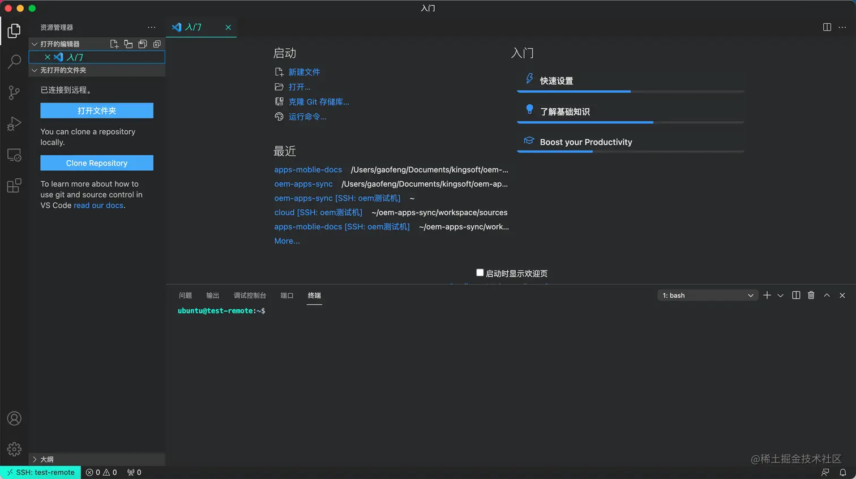Click the 打开... link

pyautogui.click(x=299, y=87)
